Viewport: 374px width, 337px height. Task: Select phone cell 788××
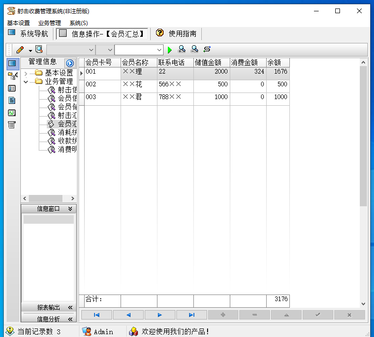point(175,99)
